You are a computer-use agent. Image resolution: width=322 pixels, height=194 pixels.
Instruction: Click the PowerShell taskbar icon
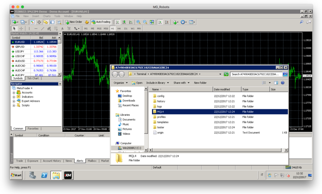click(44, 175)
